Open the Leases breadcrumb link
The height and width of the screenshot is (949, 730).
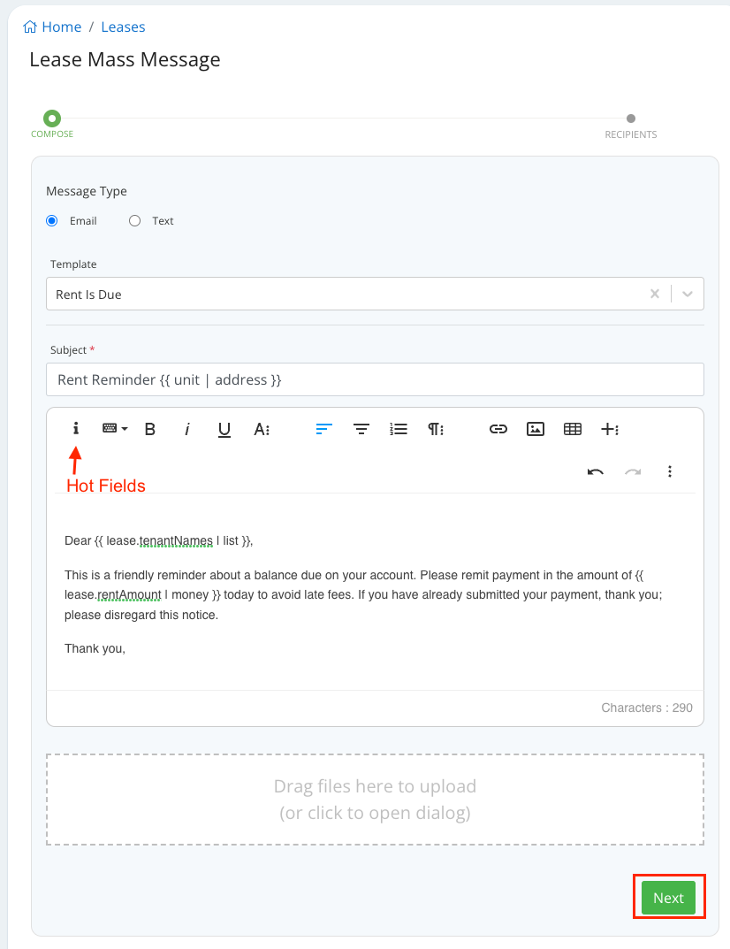tap(123, 27)
